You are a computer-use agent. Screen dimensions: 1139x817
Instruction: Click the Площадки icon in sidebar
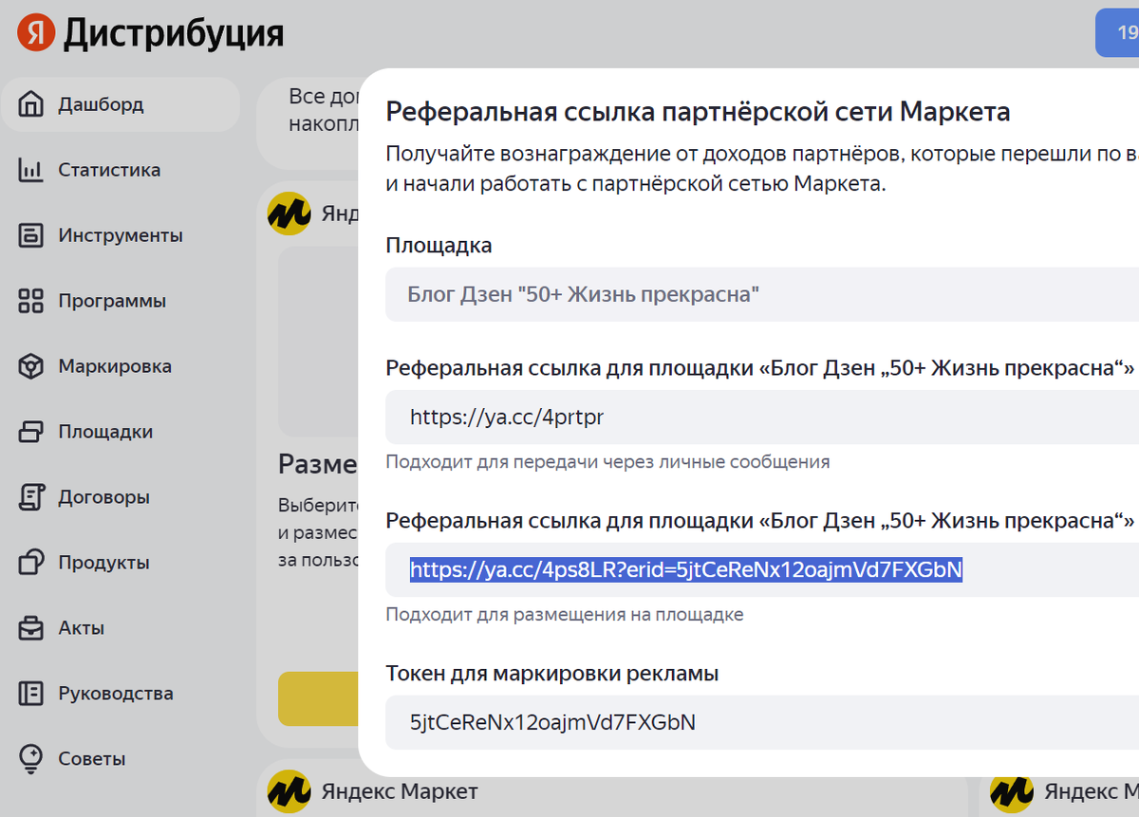(31, 432)
